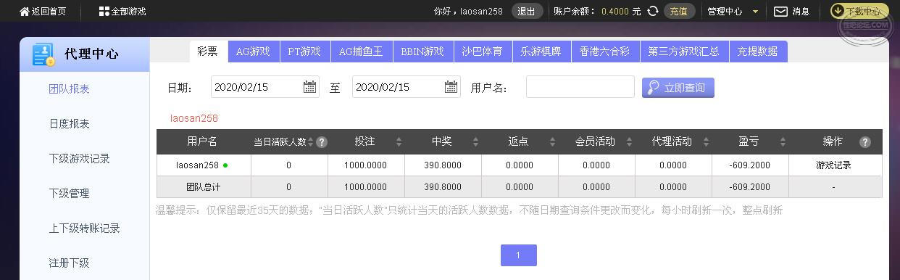The height and width of the screenshot is (280, 900).
Task: Open 游戏记录 link for laosan258
Action: point(834,165)
